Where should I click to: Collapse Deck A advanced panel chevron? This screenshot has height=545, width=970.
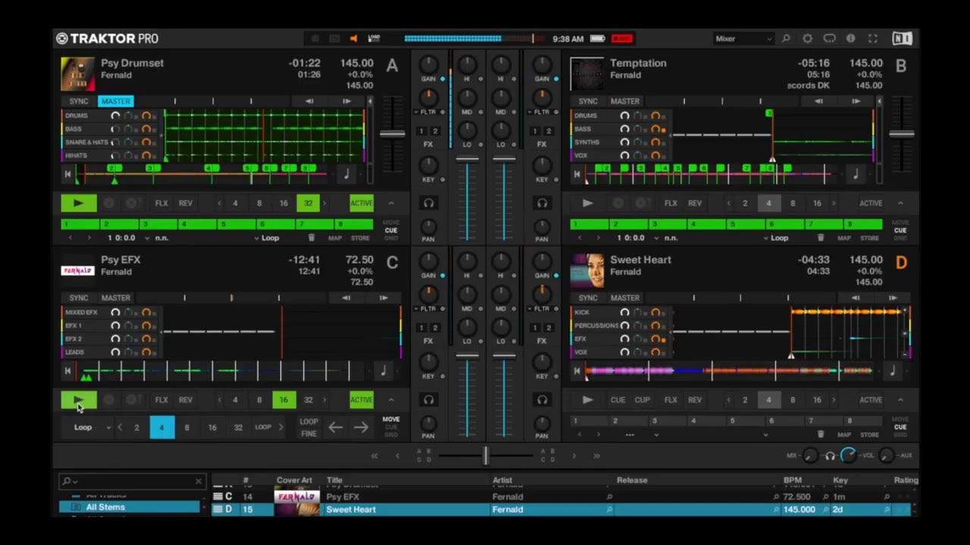(x=391, y=203)
